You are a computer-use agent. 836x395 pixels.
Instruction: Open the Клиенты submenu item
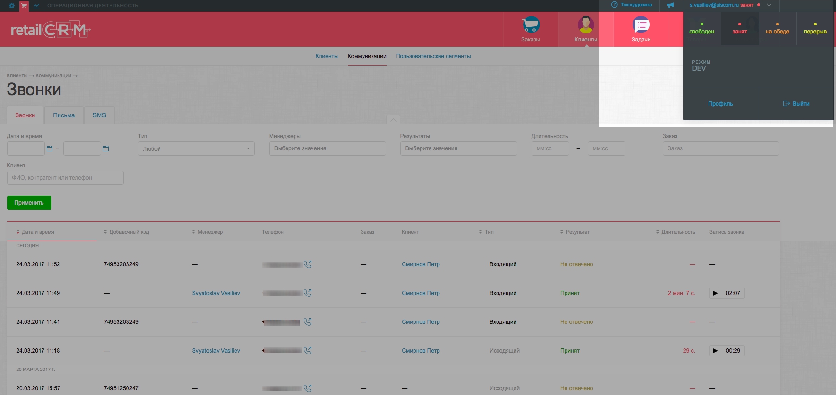[327, 56]
